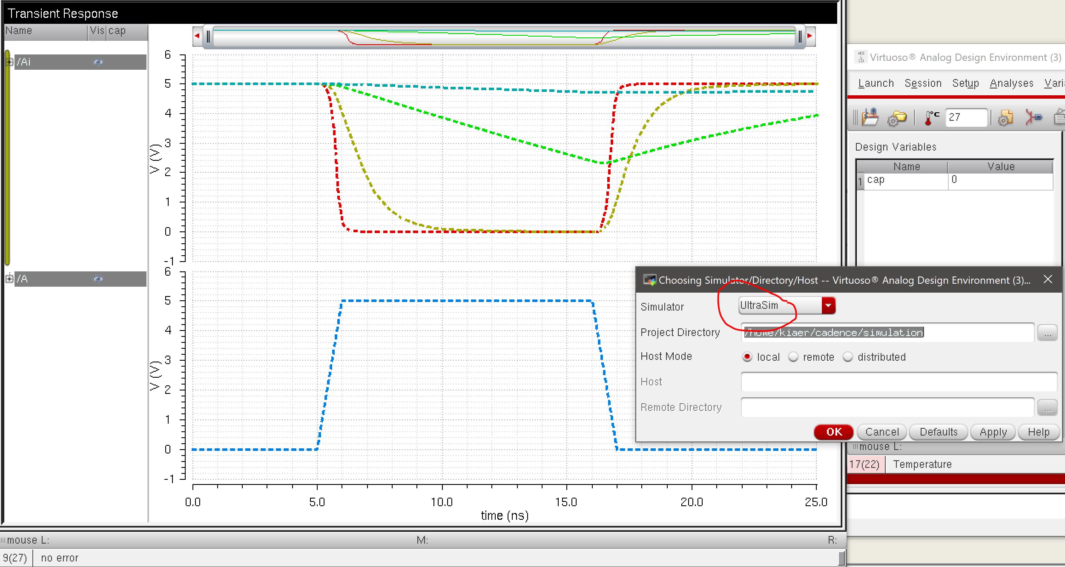
Task: Click the Defaults button in simulator dialog
Action: 939,432
